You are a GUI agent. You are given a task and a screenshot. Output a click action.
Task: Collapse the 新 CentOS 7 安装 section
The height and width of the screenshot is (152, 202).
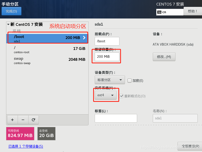[x=8, y=25]
